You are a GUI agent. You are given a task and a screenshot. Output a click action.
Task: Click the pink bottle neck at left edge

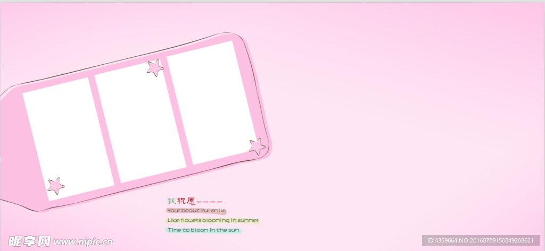[x=11, y=149]
